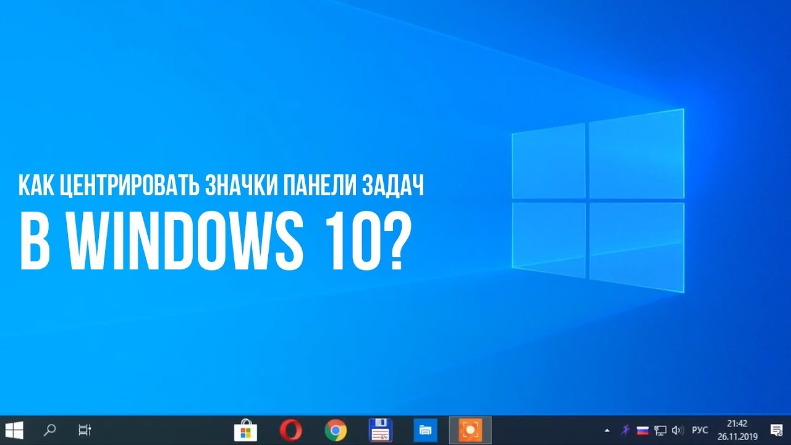Open the Windows Start menu
The height and width of the screenshot is (445, 791).
14,430
